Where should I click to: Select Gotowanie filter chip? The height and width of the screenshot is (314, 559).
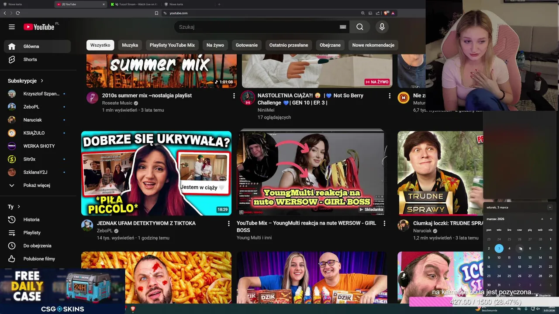coord(247,45)
